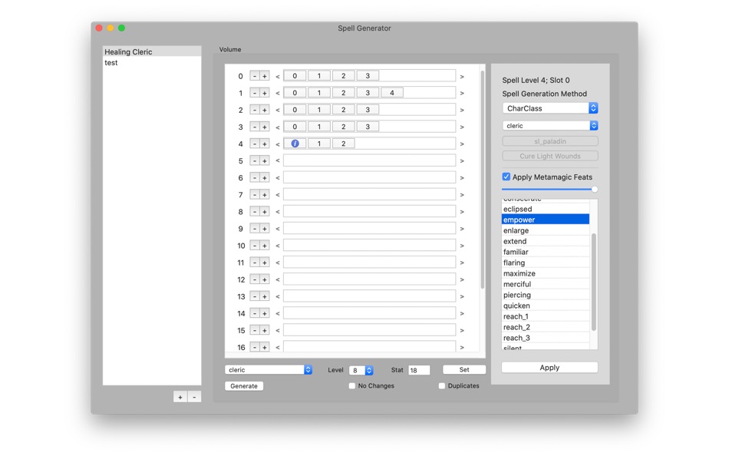Click the Stat input field
Viewport: 729px width, 456px height.
419,370
